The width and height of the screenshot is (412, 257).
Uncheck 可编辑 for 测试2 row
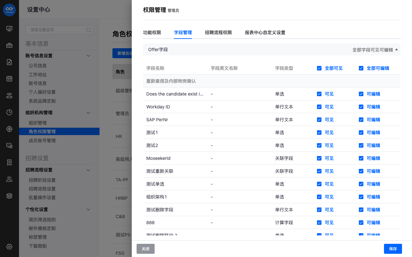(x=361, y=145)
